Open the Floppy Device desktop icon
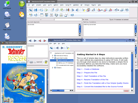 tap(7, 26)
